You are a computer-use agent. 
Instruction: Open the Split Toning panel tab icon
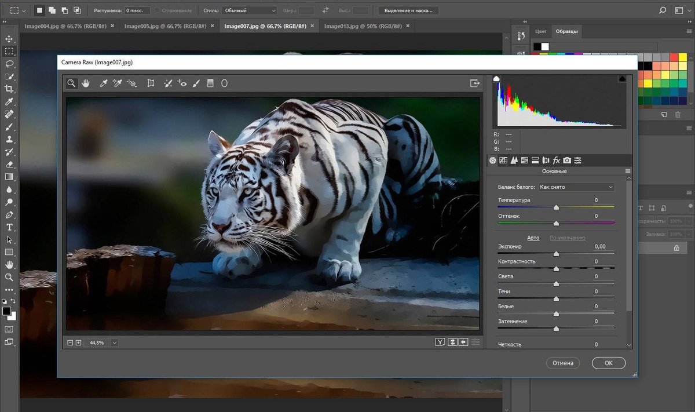(535, 161)
